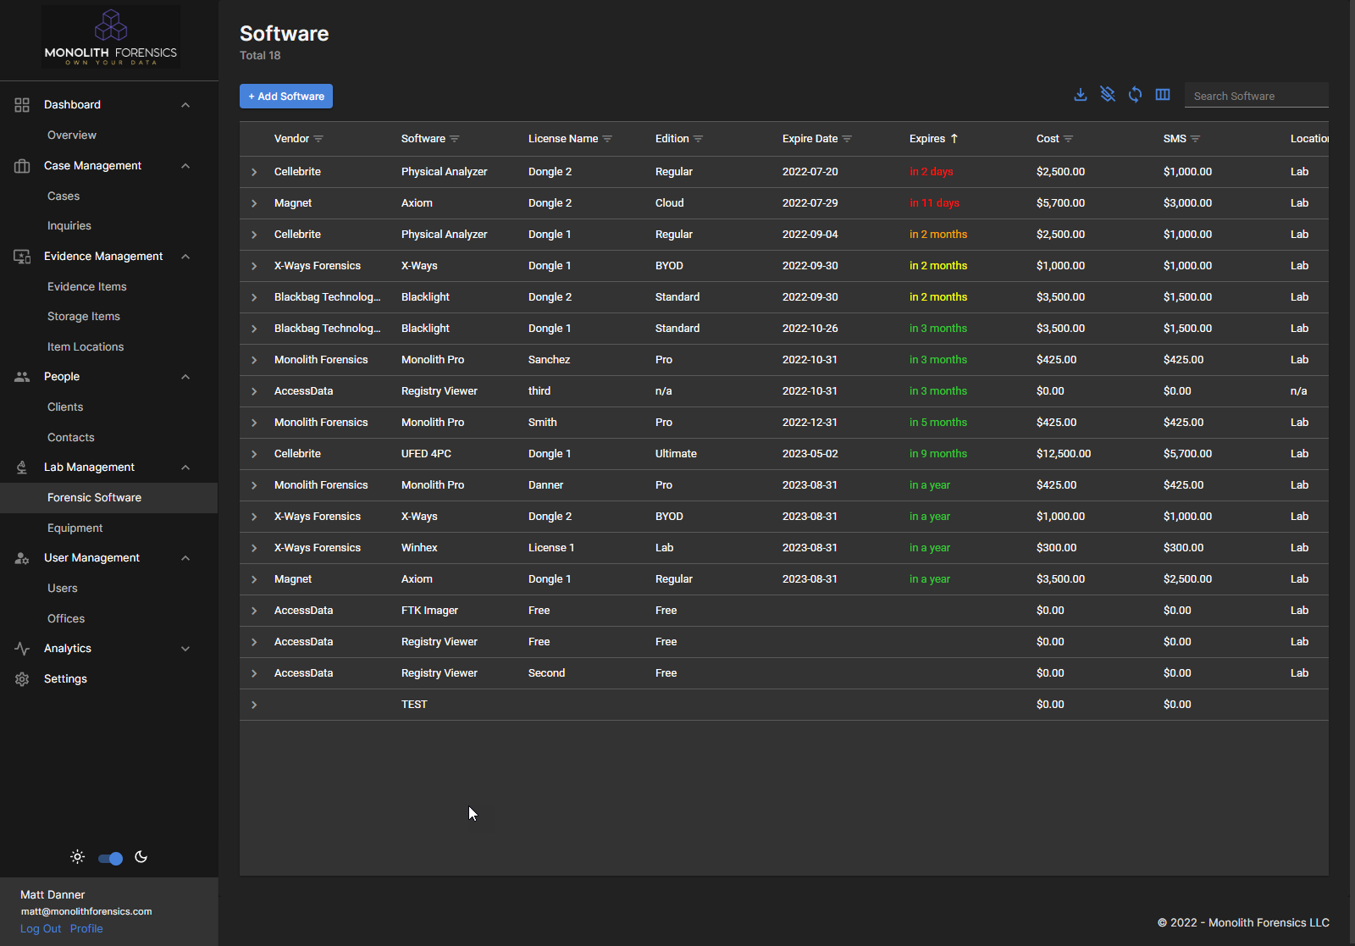Collapse the Lab Management section
This screenshot has height=946, width=1355.
(185, 467)
